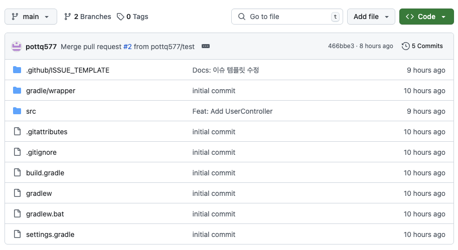Expand the Add file dropdown
The image size is (458, 250).
pyautogui.click(x=371, y=17)
